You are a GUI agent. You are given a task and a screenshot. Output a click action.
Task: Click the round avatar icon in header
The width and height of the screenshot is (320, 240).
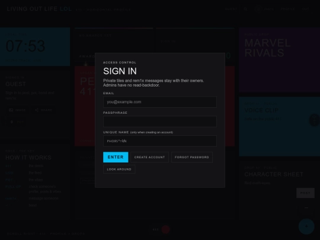(258, 9)
